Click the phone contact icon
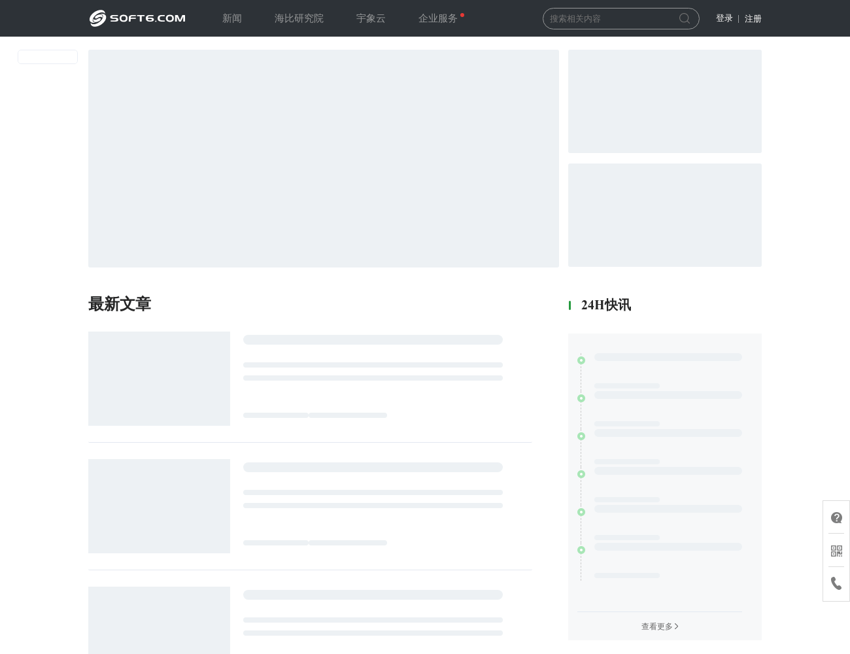 (836, 583)
